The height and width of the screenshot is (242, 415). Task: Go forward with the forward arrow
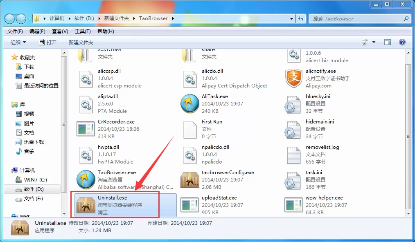click(x=21, y=18)
